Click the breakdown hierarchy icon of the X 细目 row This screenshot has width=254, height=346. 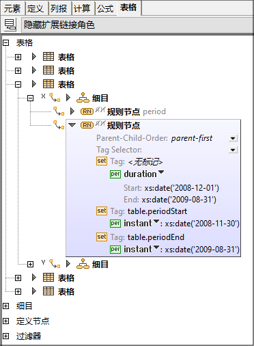pos(83,98)
